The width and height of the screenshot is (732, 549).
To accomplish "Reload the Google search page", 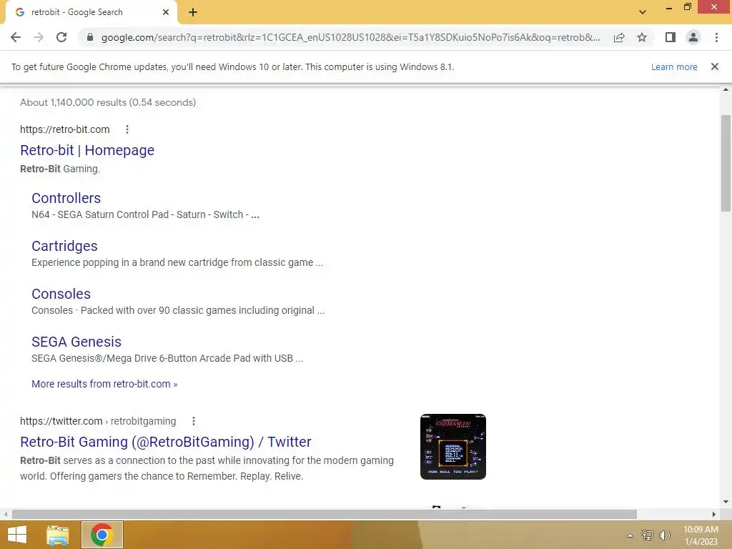I will pyautogui.click(x=61, y=37).
